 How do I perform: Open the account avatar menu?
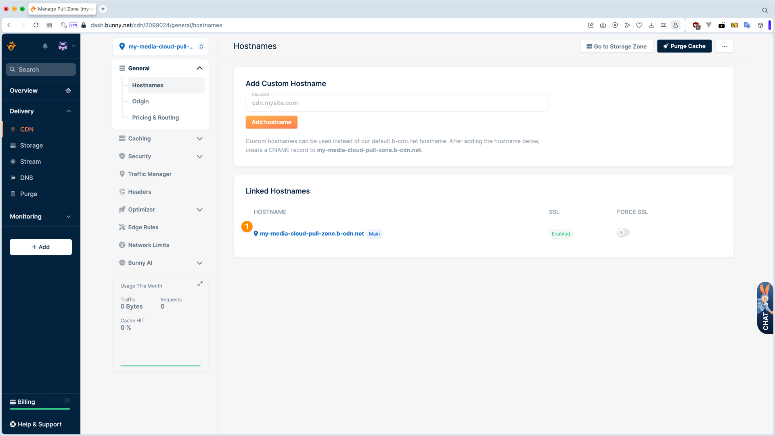(63, 46)
